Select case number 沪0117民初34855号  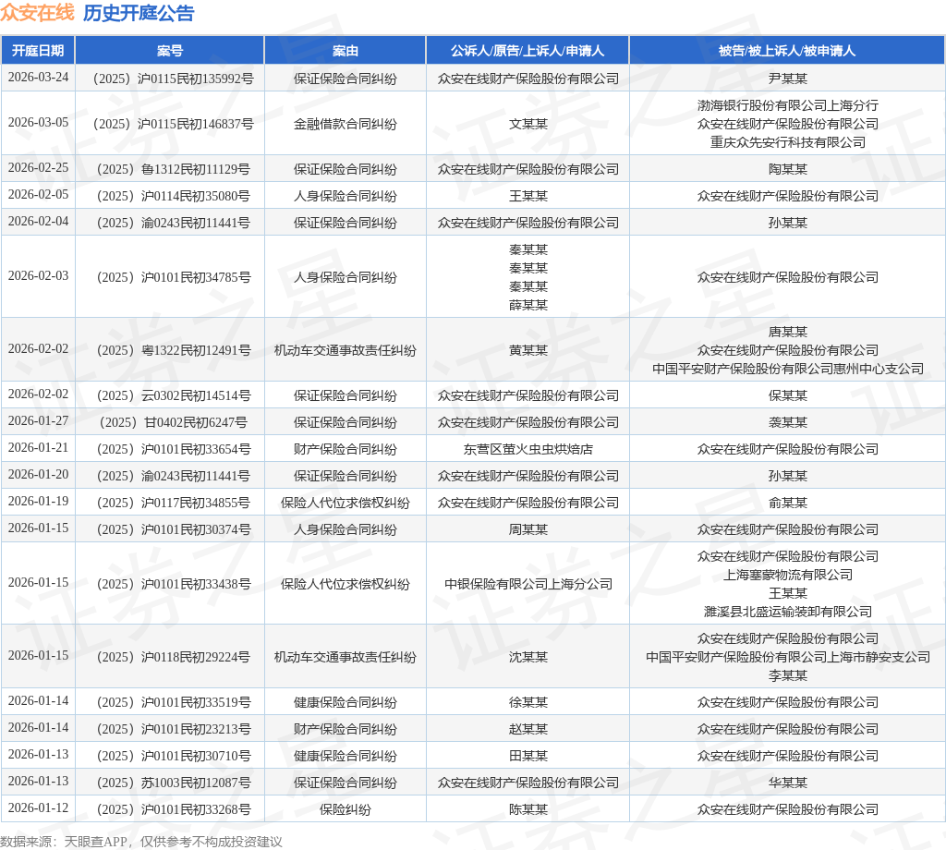tap(196, 503)
